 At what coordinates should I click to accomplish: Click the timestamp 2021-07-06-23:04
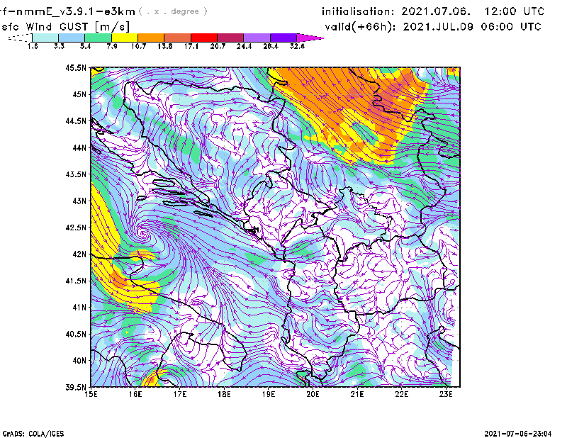tap(518, 434)
